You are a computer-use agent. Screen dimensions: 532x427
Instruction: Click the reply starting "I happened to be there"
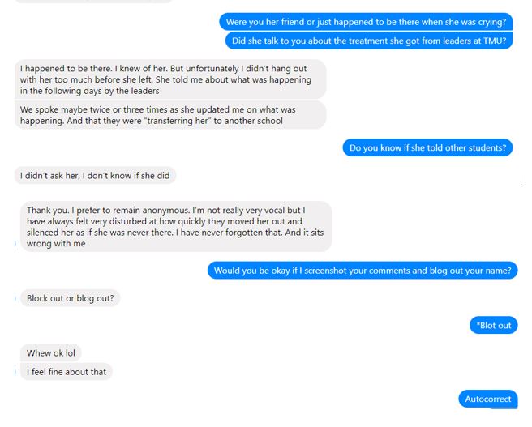tap(170, 79)
